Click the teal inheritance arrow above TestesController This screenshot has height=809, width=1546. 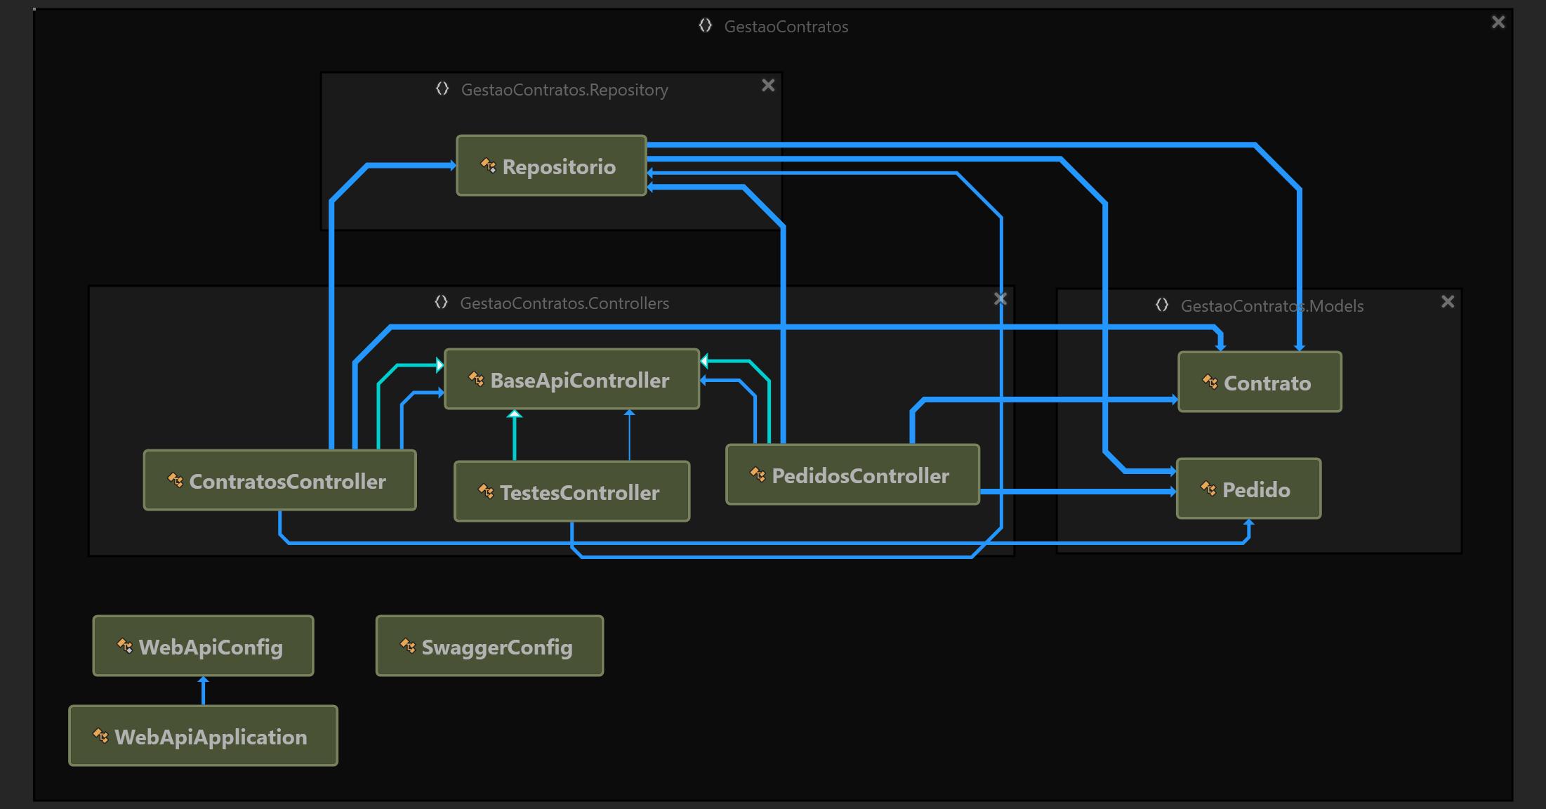[x=515, y=435]
